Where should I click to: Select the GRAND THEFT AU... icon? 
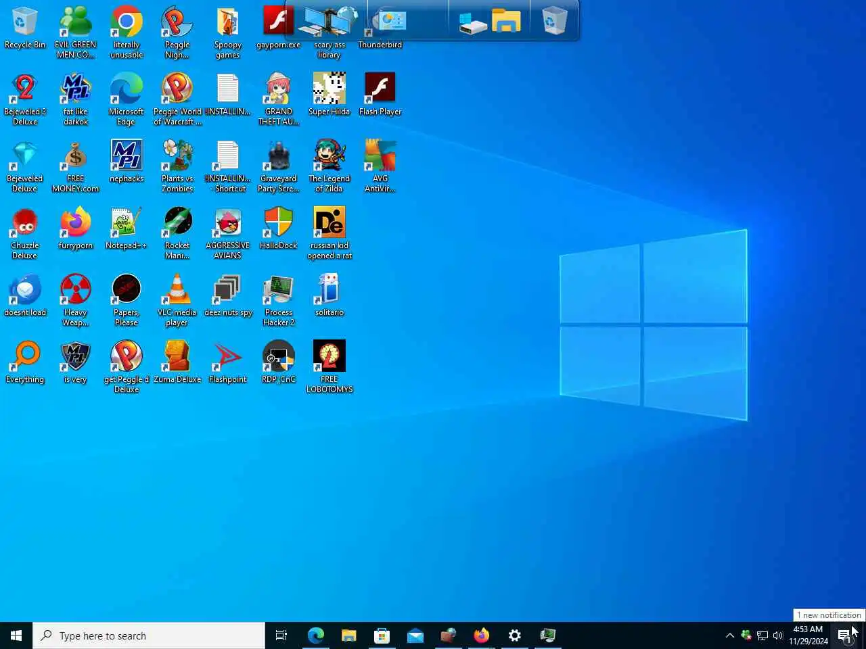[279, 99]
